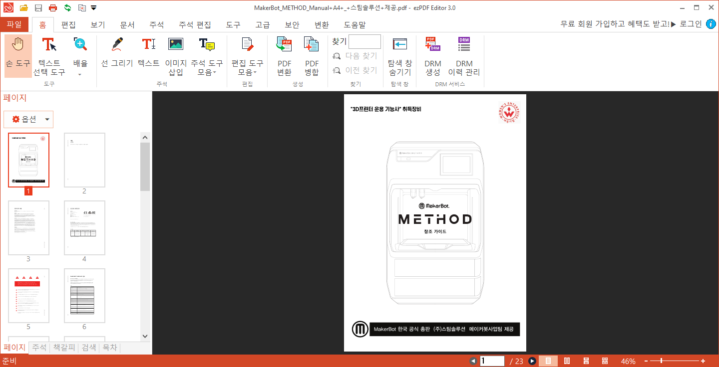The height and width of the screenshot is (367, 719).
Task: Switch to single page view mode
Action: tap(548, 361)
